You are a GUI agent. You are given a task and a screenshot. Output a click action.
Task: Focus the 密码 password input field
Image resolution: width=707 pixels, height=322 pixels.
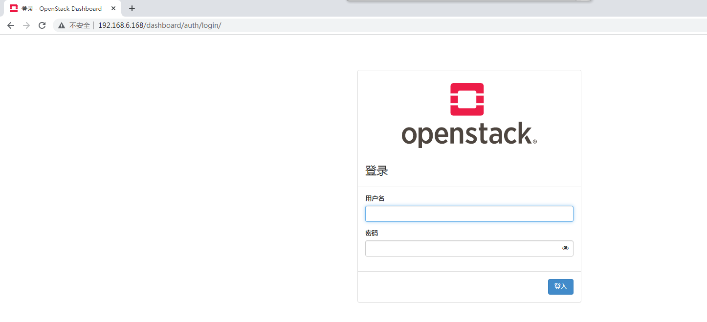coord(469,248)
